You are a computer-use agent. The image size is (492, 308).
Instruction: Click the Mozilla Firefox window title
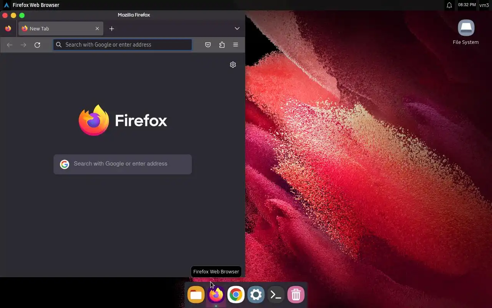coord(134,15)
